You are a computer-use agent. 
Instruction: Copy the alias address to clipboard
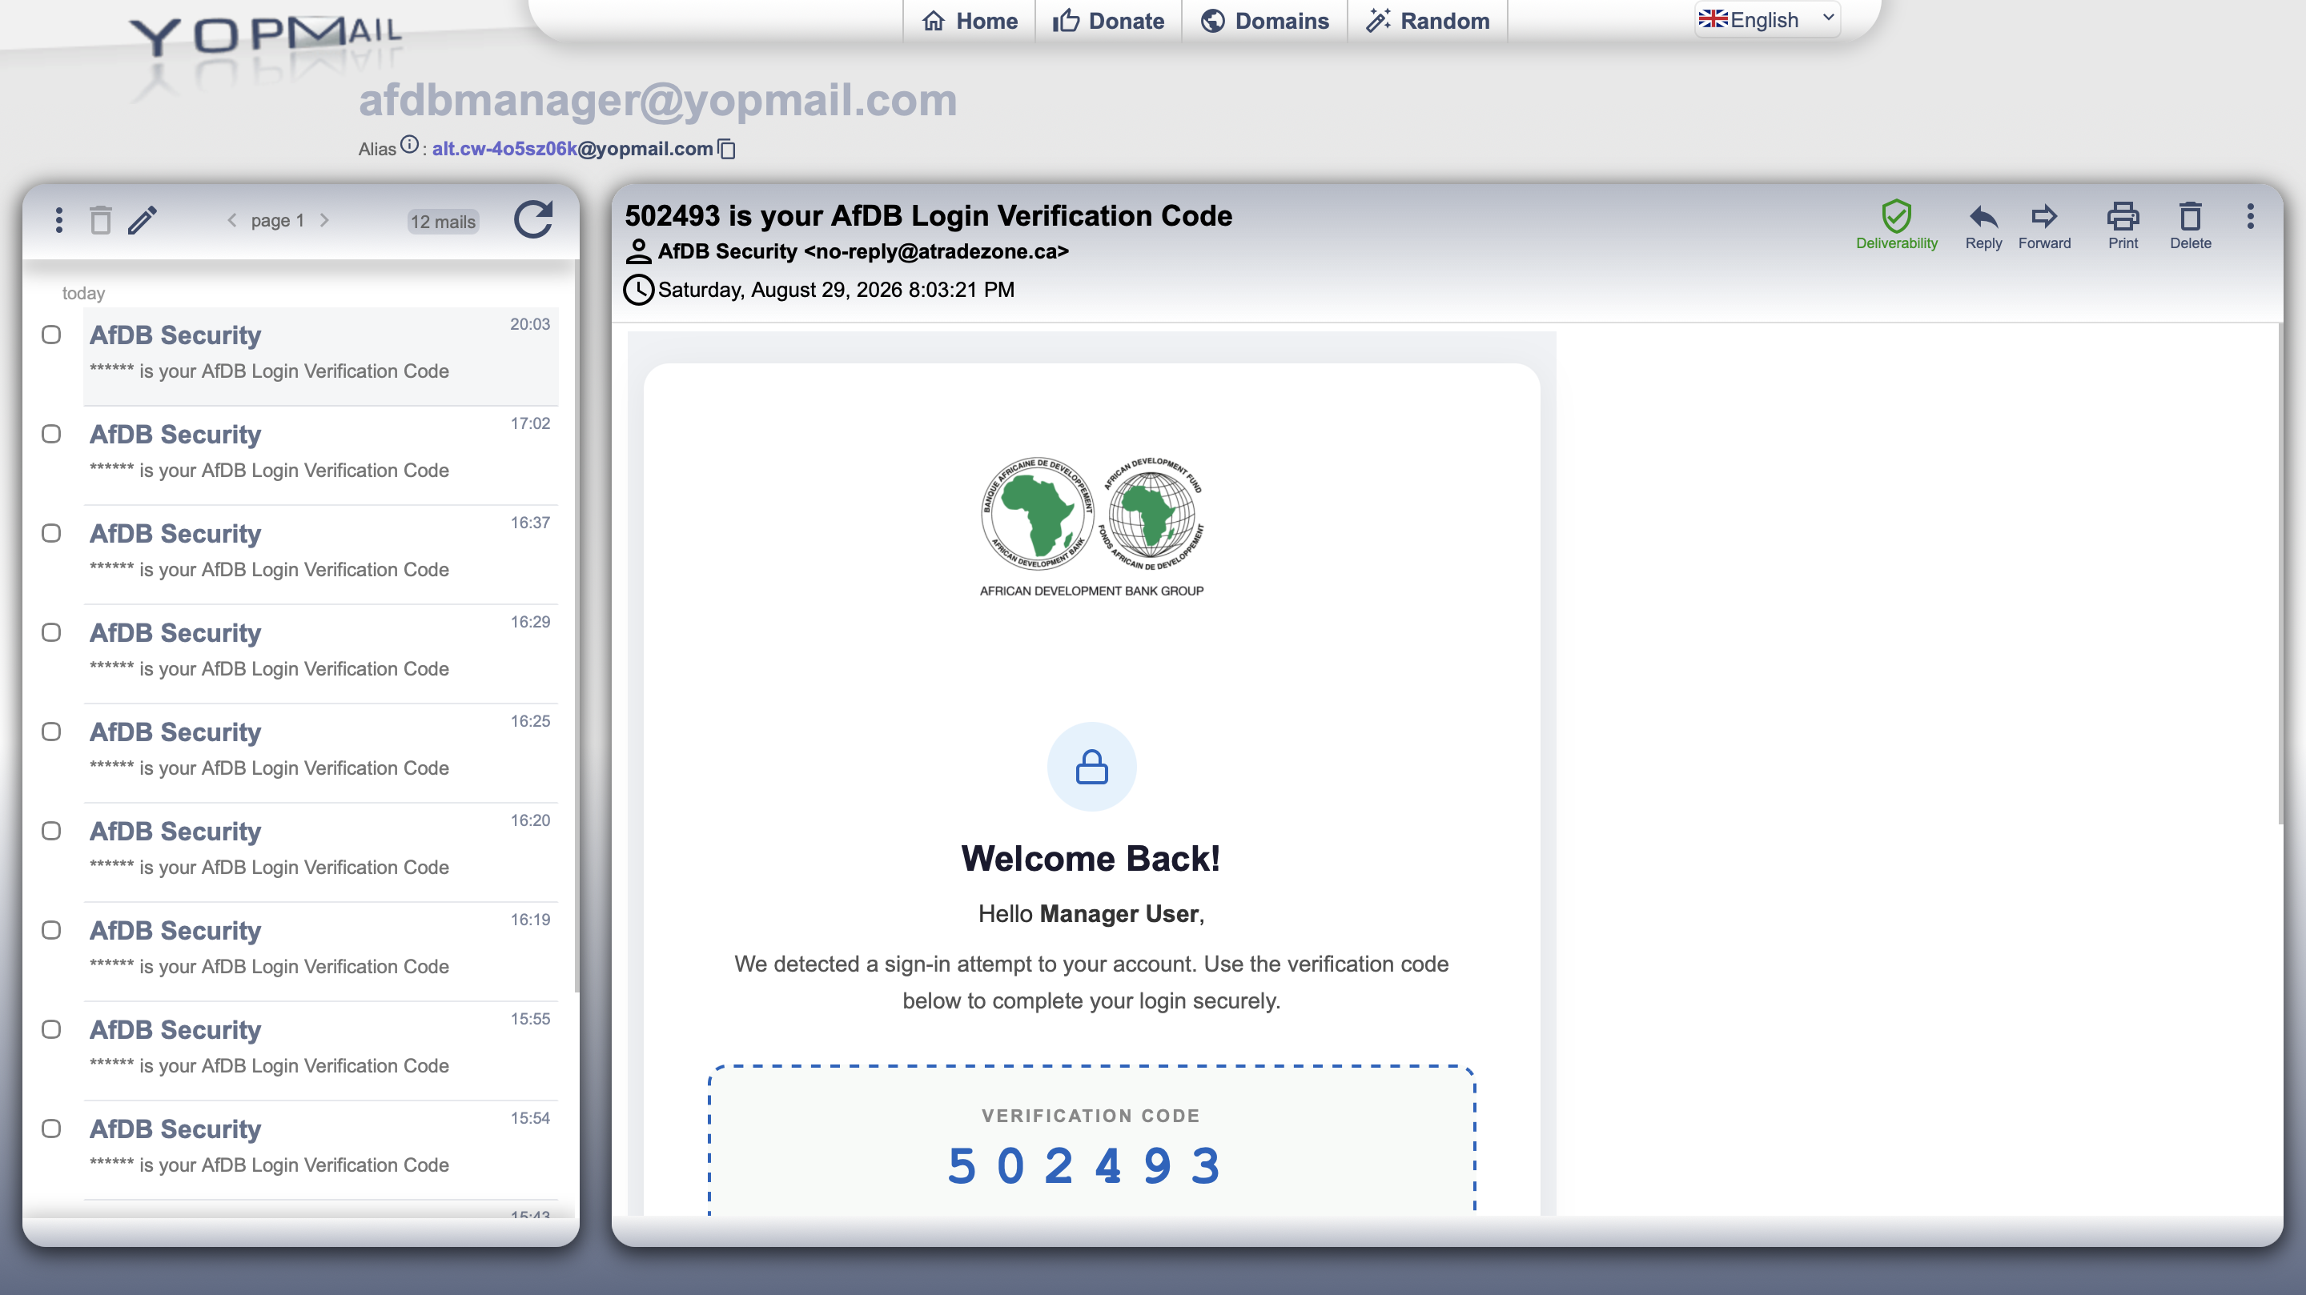point(727,149)
